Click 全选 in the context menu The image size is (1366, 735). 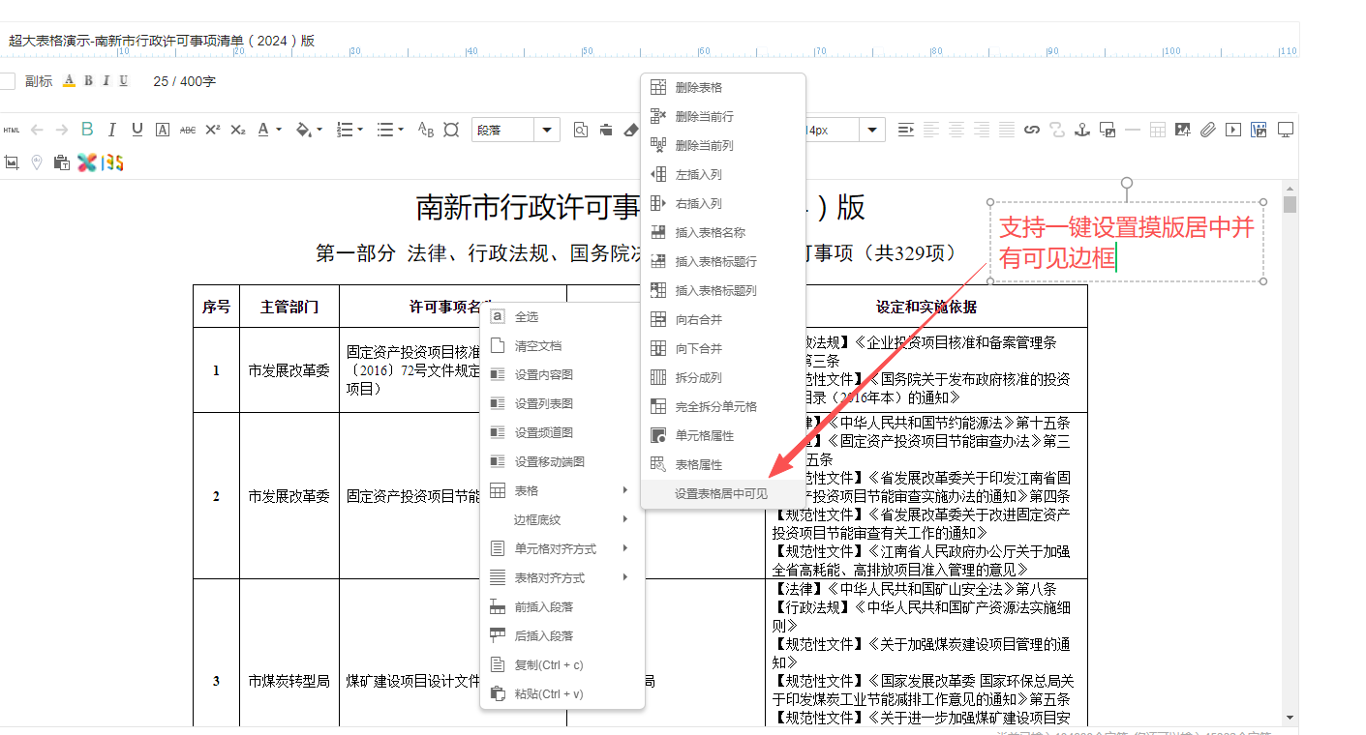[x=526, y=317]
